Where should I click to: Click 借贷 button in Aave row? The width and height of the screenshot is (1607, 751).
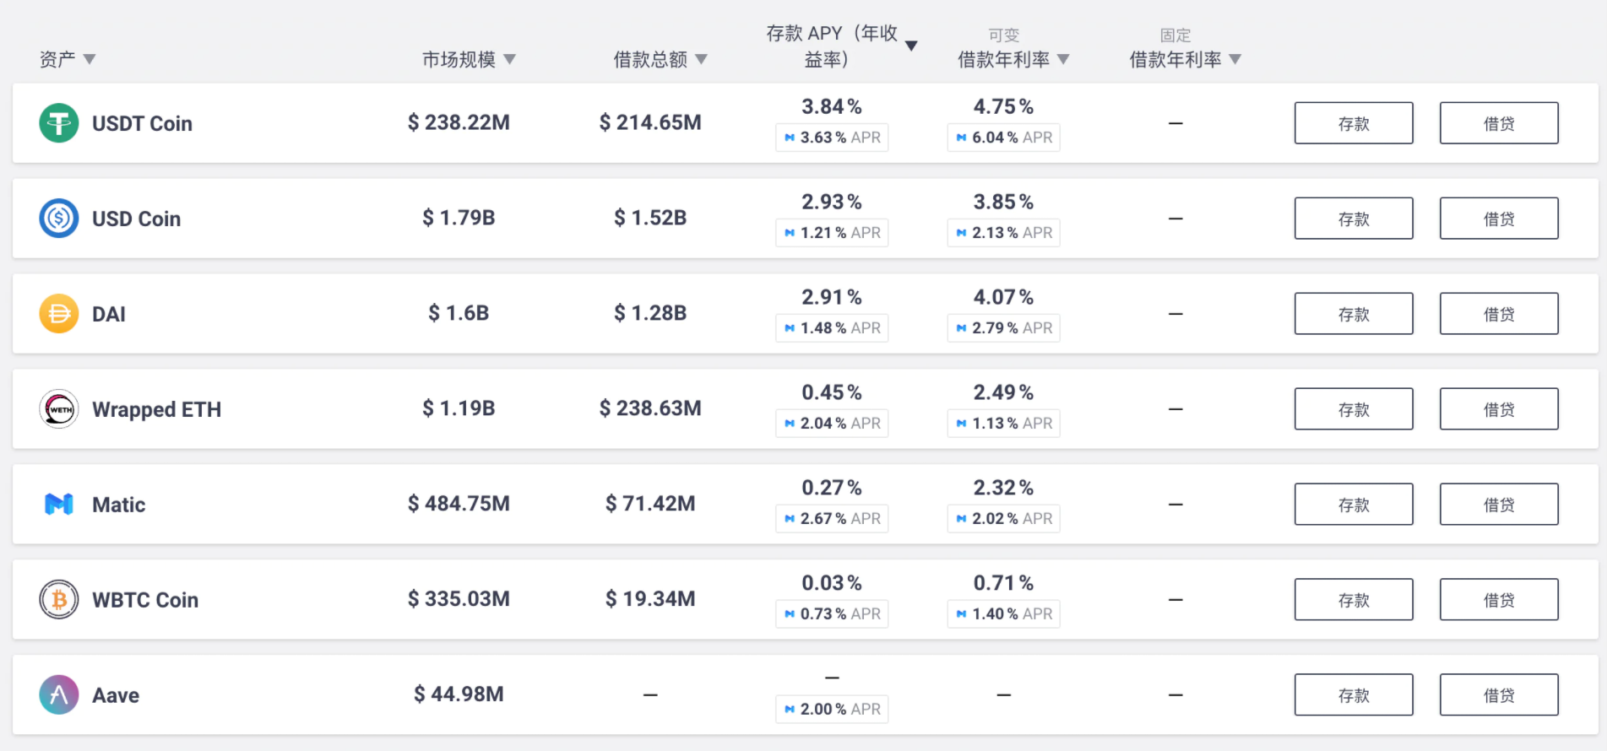(1499, 695)
